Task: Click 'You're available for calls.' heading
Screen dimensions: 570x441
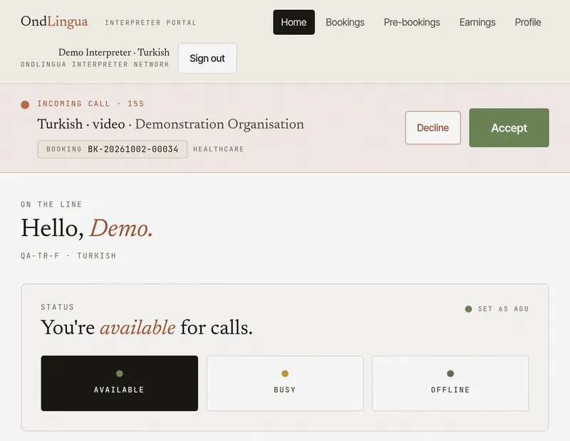Action: (147, 327)
